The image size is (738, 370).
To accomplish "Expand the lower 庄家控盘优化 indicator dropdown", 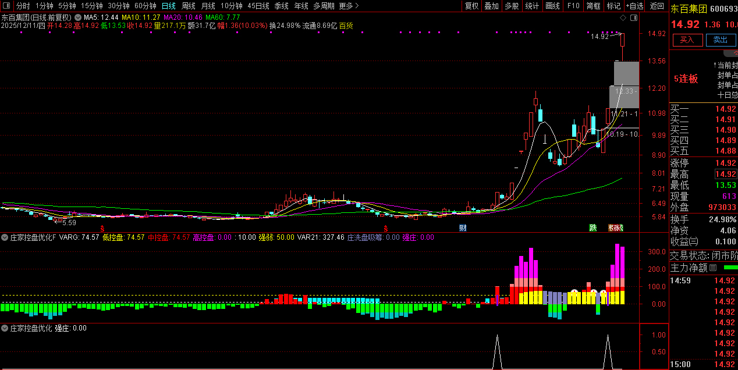I will tap(5, 328).
